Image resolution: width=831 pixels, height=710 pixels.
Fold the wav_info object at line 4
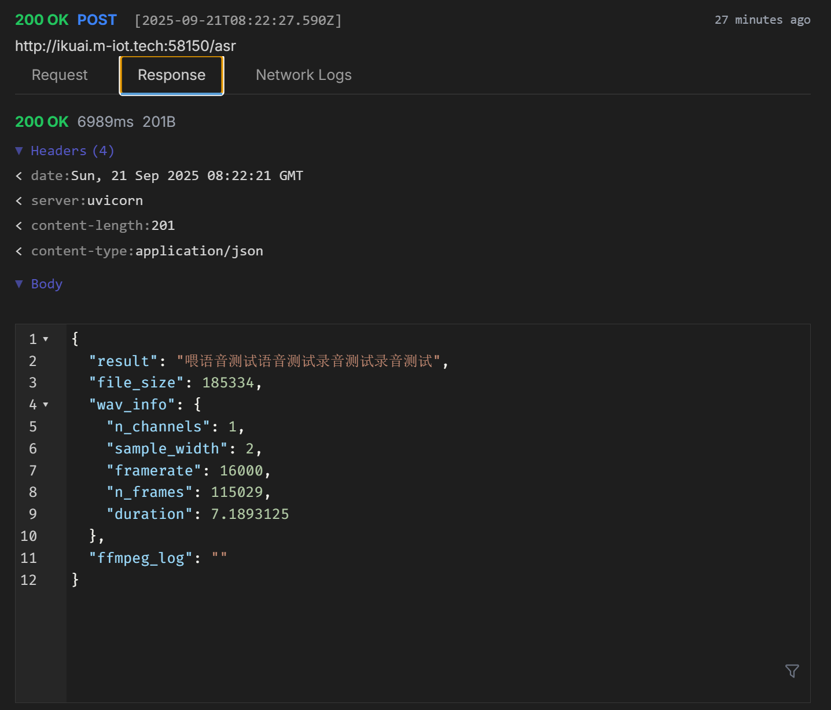point(46,405)
